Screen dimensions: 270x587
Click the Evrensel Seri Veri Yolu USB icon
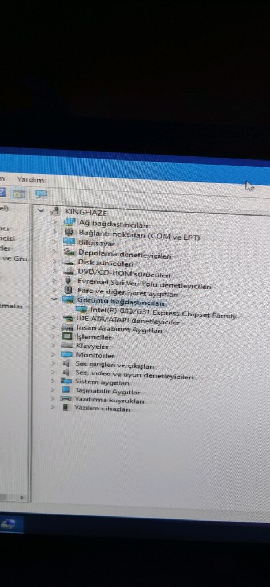point(68,280)
